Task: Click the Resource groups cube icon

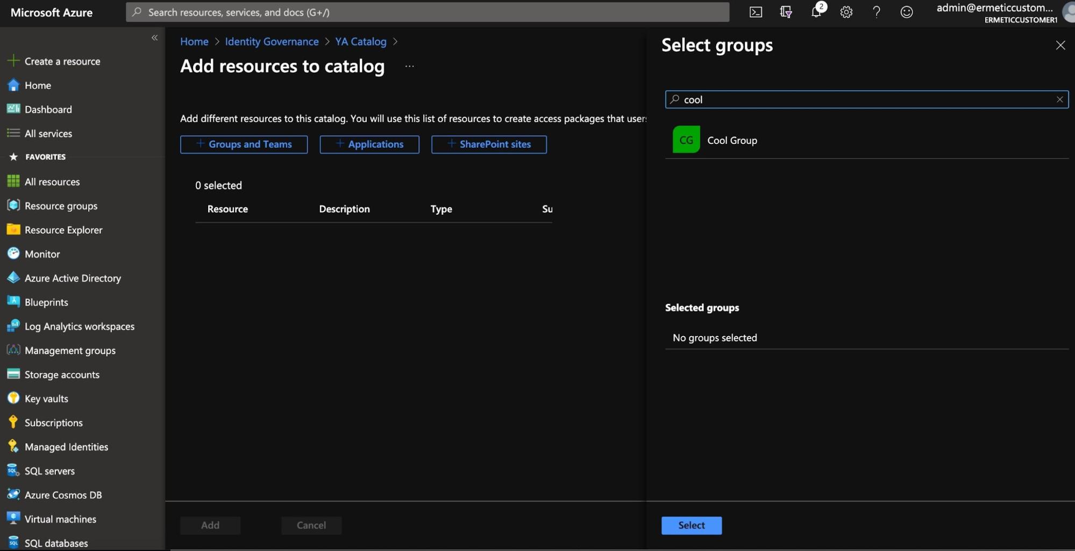Action: [13, 206]
